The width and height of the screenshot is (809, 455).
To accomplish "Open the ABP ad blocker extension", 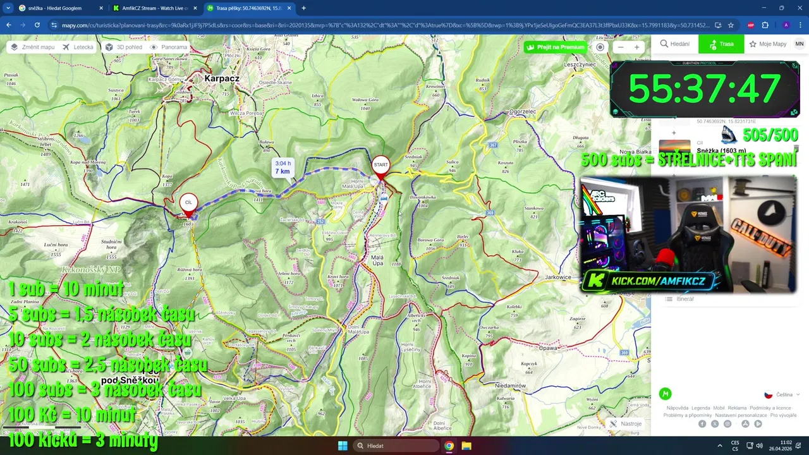I will 751,25.
